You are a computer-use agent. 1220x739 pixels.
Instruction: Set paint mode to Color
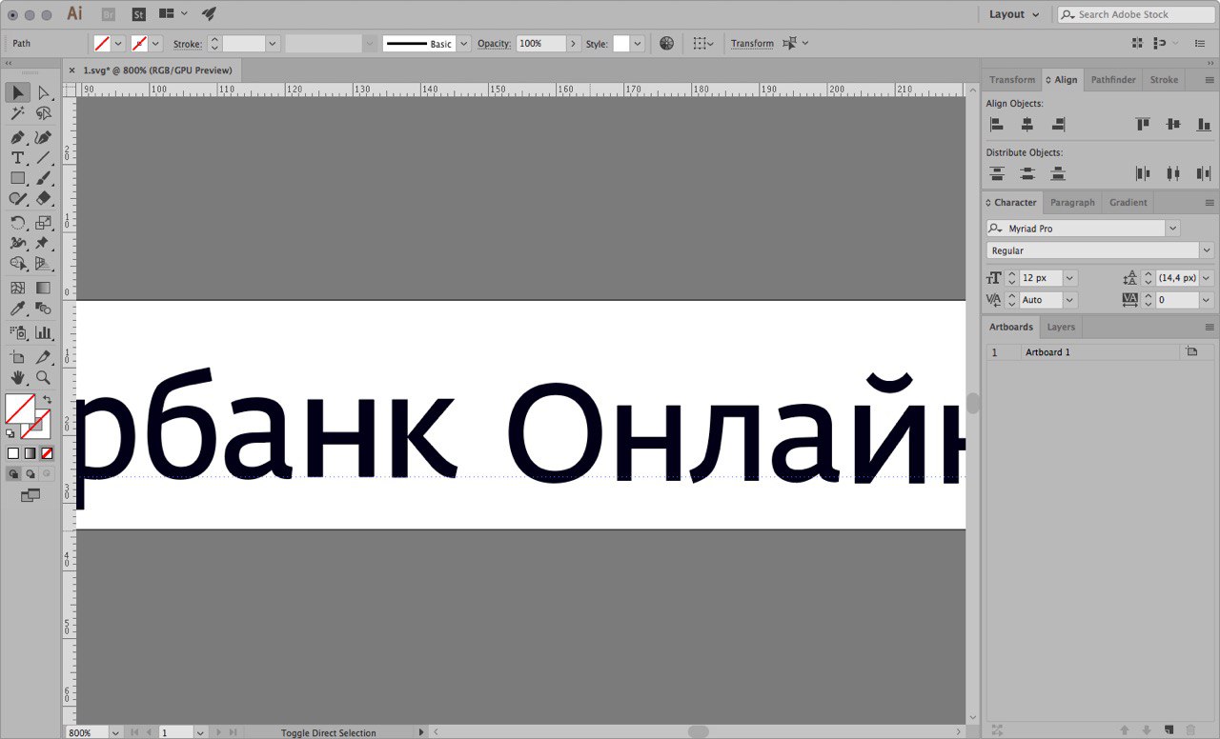(13, 453)
